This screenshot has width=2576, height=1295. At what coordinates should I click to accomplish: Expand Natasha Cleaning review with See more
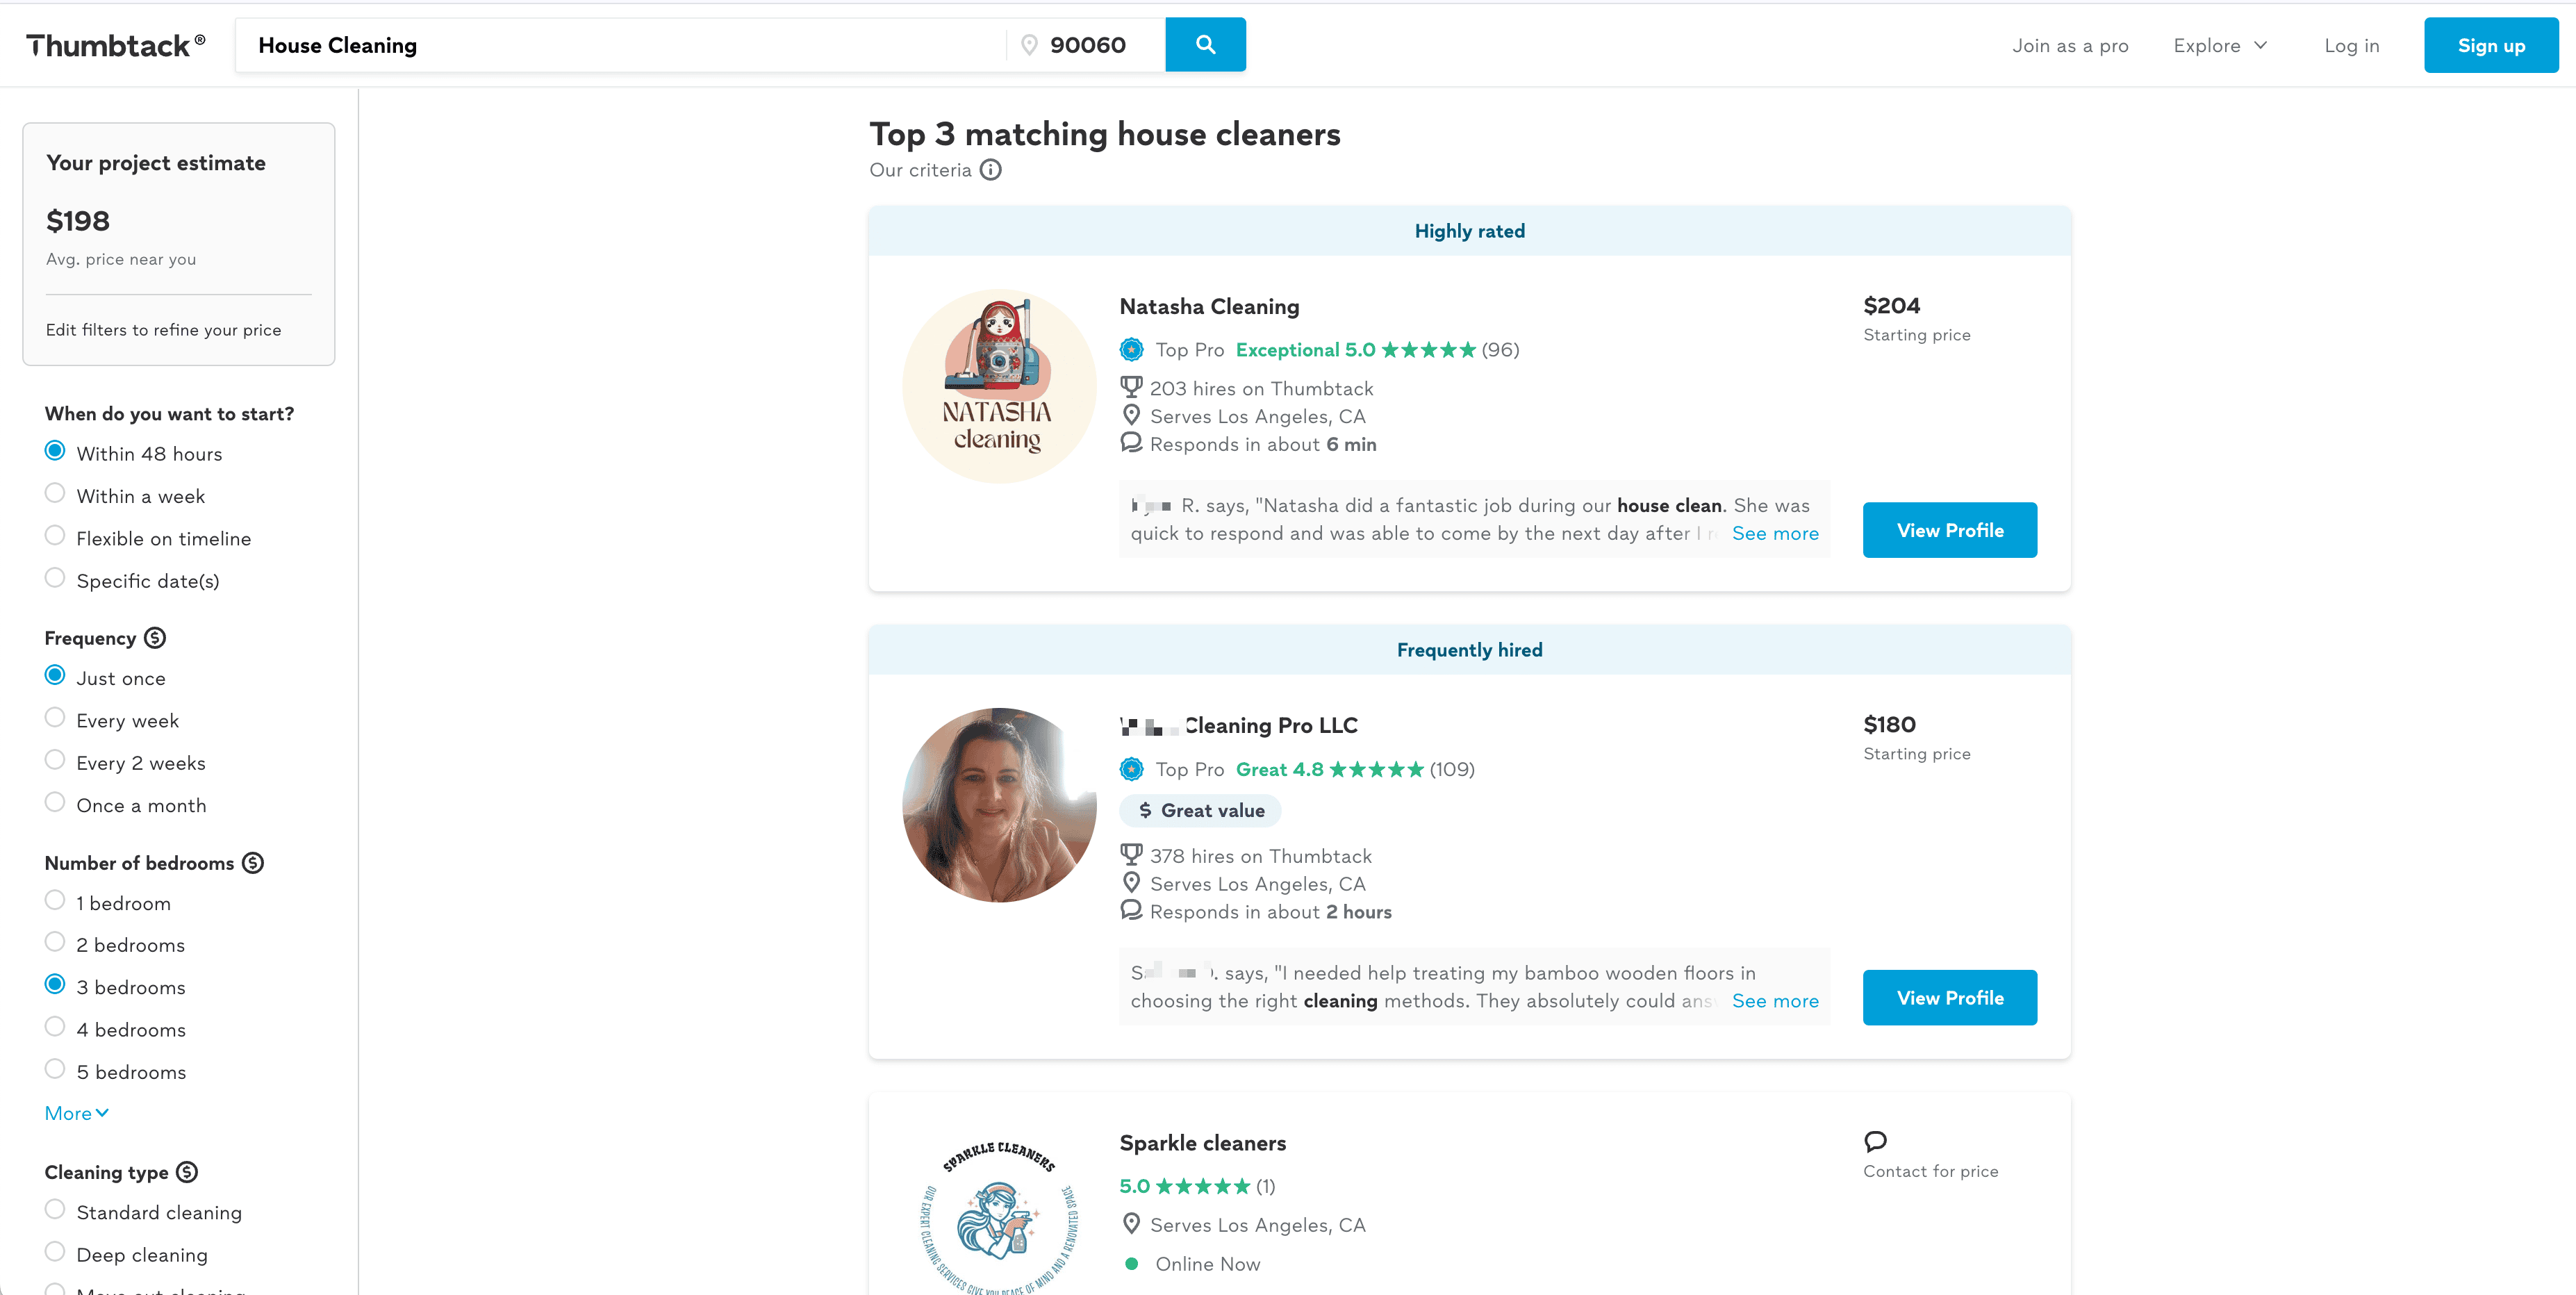(1775, 534)
